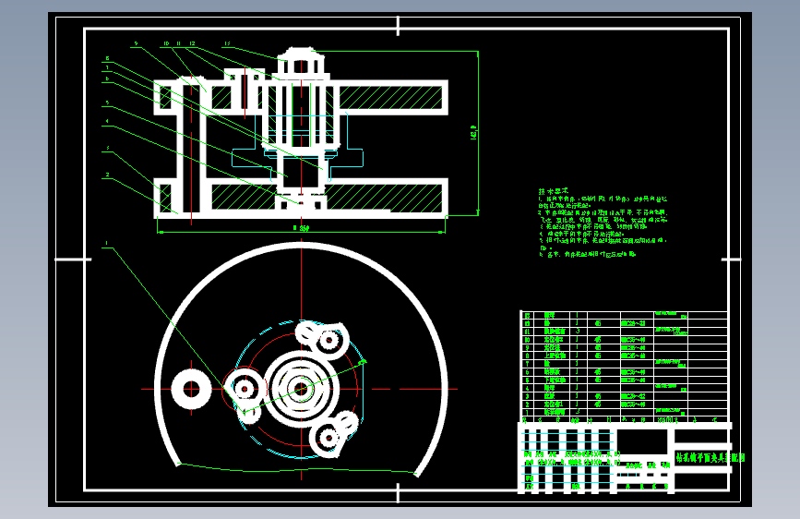Pick the 350 horizontal width dimension text
The image size is (800, 519).
coord(302,228)
